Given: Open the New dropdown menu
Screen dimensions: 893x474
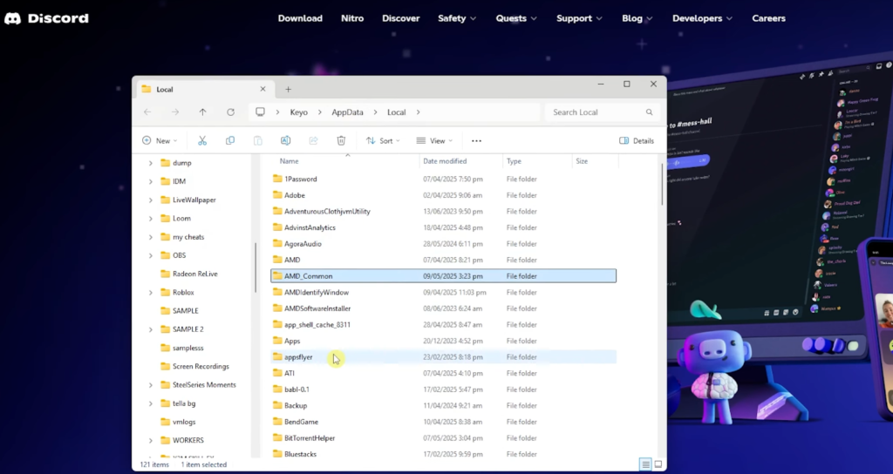Looking at the screenshot, I should pos(160,140).
